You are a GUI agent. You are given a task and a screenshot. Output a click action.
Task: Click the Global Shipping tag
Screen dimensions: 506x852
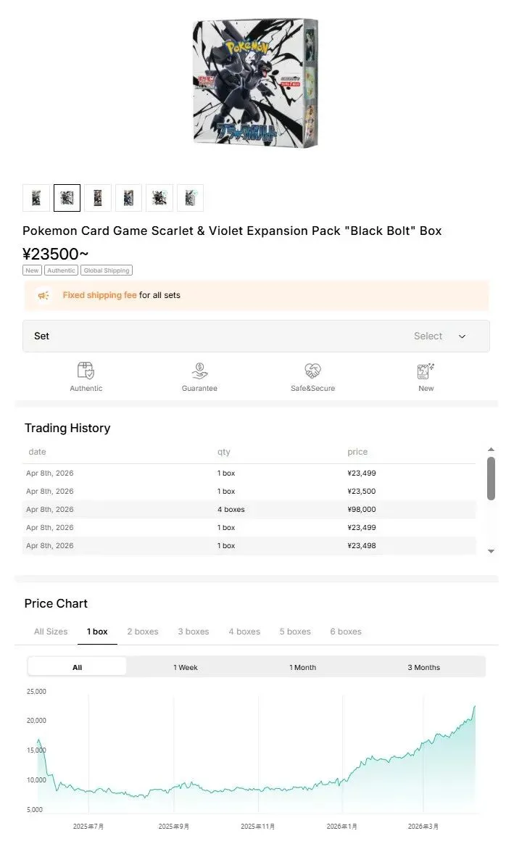pyautogui.click(x=106, y=270)
